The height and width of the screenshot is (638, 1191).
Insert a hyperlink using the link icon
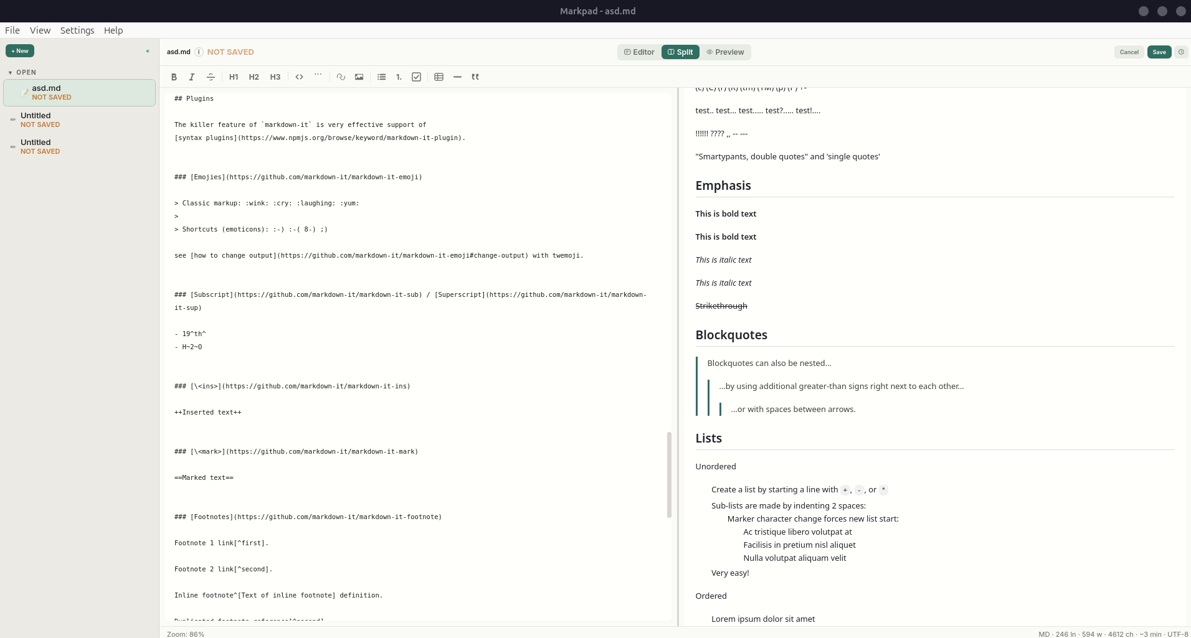pos(341,77)
